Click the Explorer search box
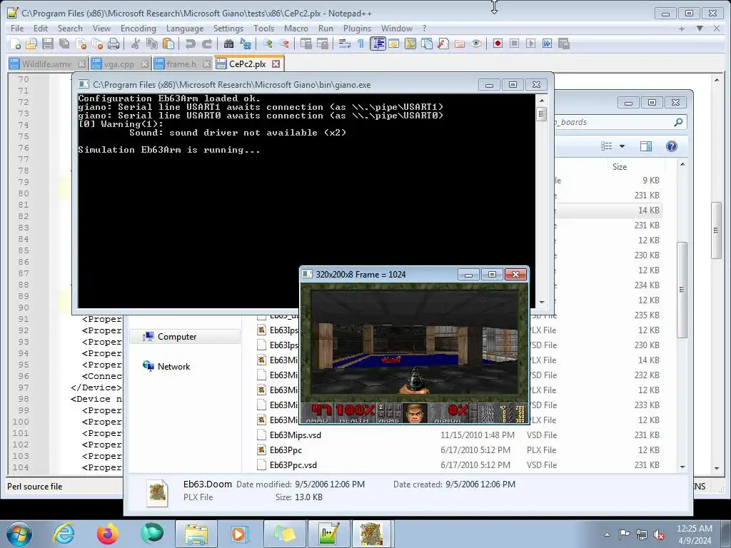 pos(619,122)
